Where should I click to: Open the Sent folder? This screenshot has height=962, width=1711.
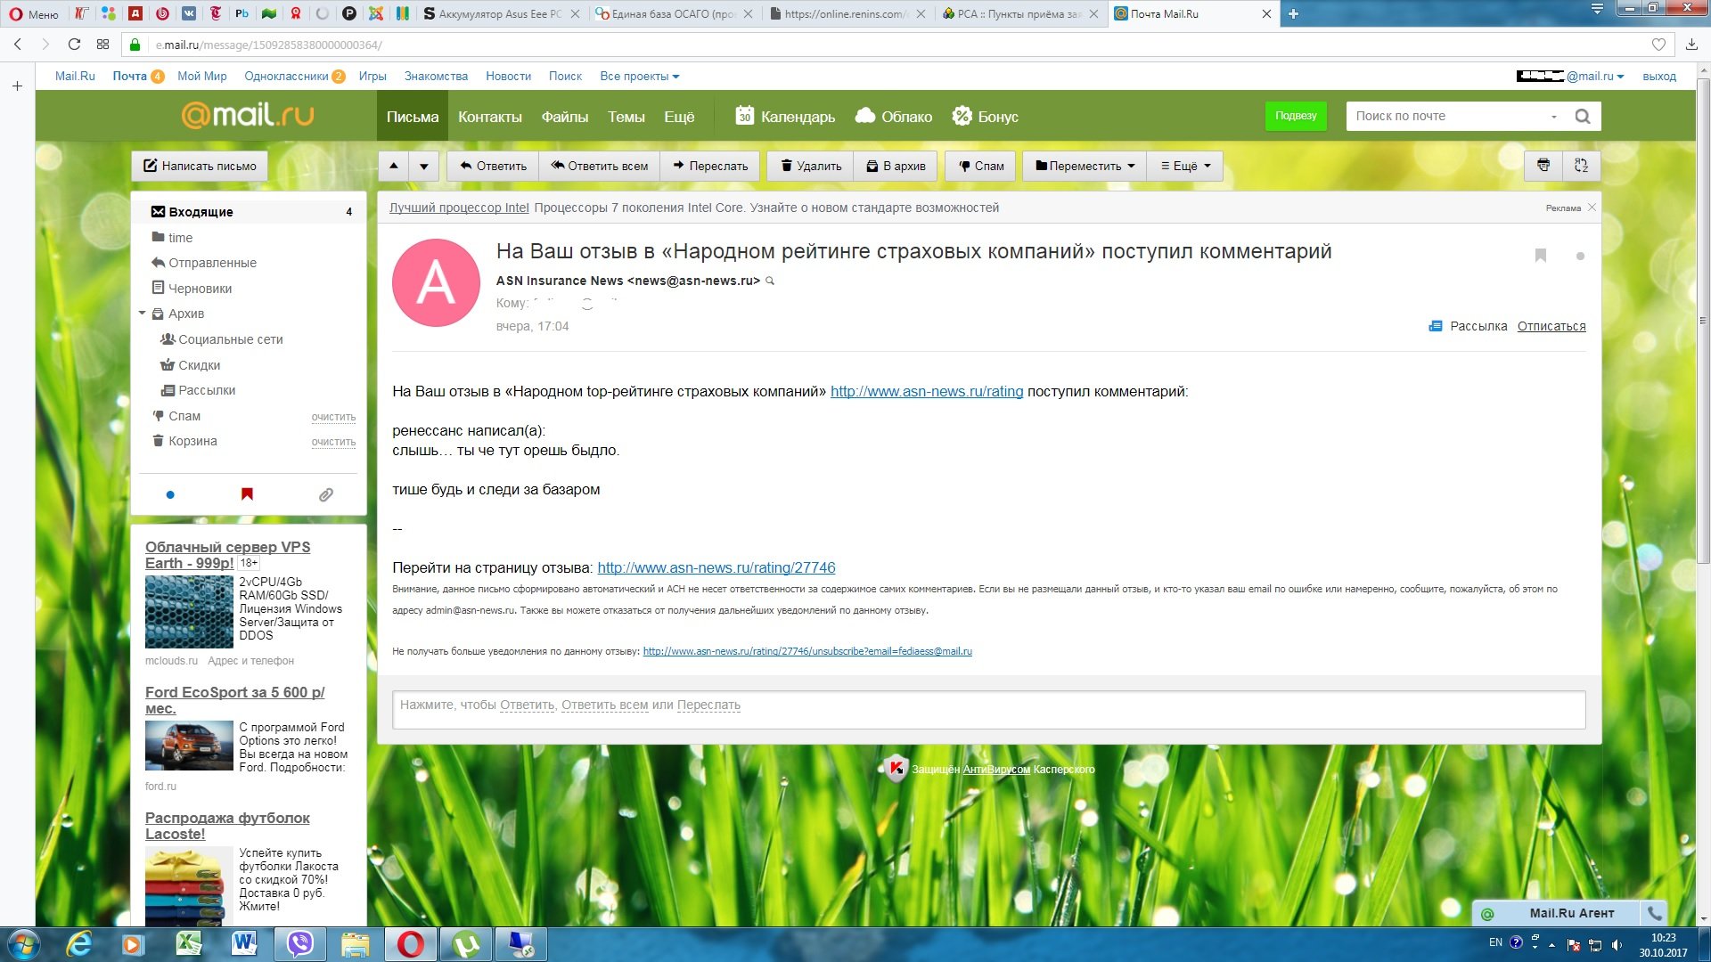point(211,263)
